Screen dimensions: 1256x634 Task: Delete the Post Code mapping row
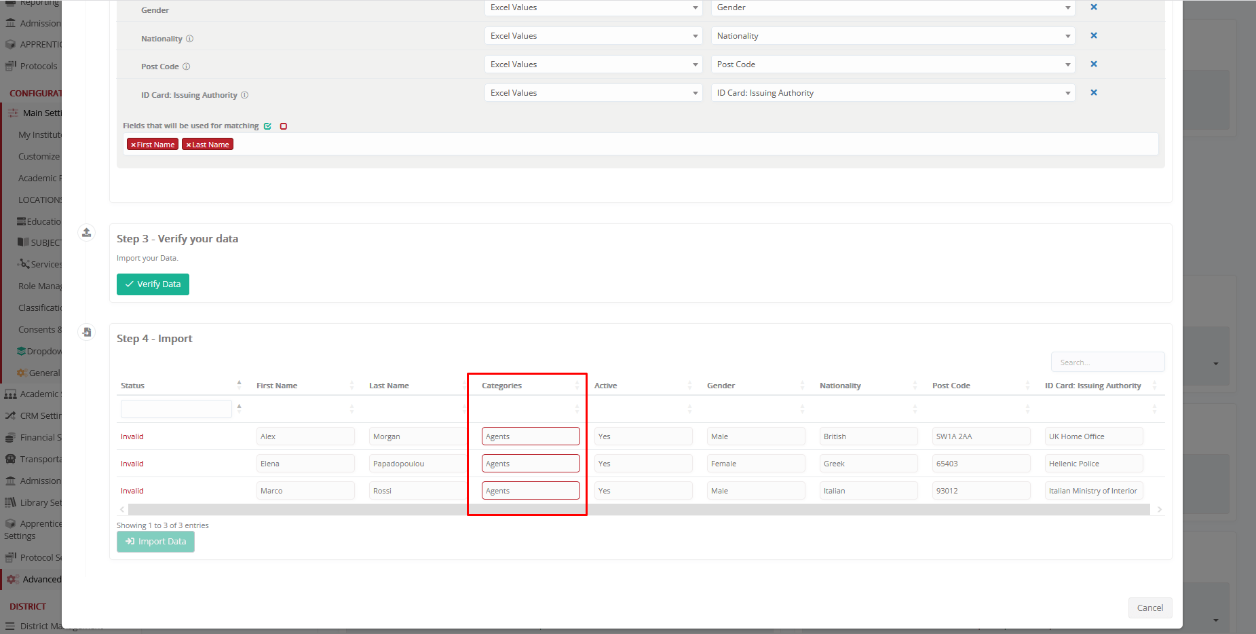coord(1093,64)
